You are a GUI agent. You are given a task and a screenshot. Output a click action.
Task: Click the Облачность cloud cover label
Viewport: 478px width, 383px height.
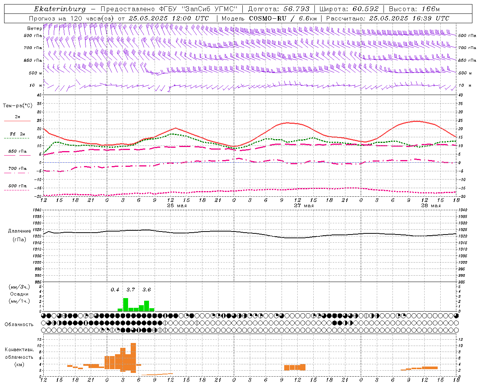click(19, 324)
